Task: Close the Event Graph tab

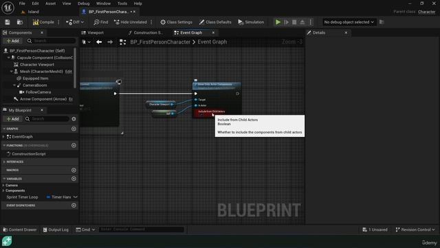Action: click(x=213, y=32)
